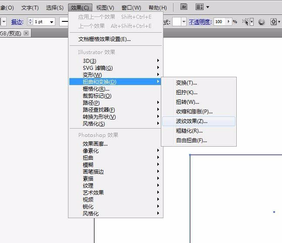282x243 pixels.
Task: Click the align/transform panel icon at the toolbar's right end
Action: (x=273, y=22)
